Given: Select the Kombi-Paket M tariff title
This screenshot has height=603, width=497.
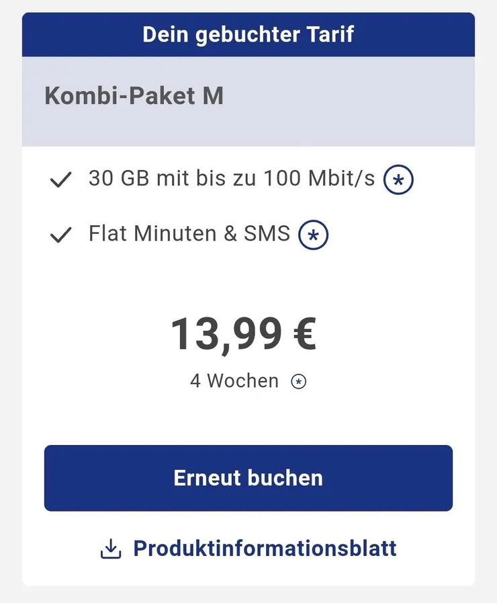Looking at the screenshot, I should point(134,96).
